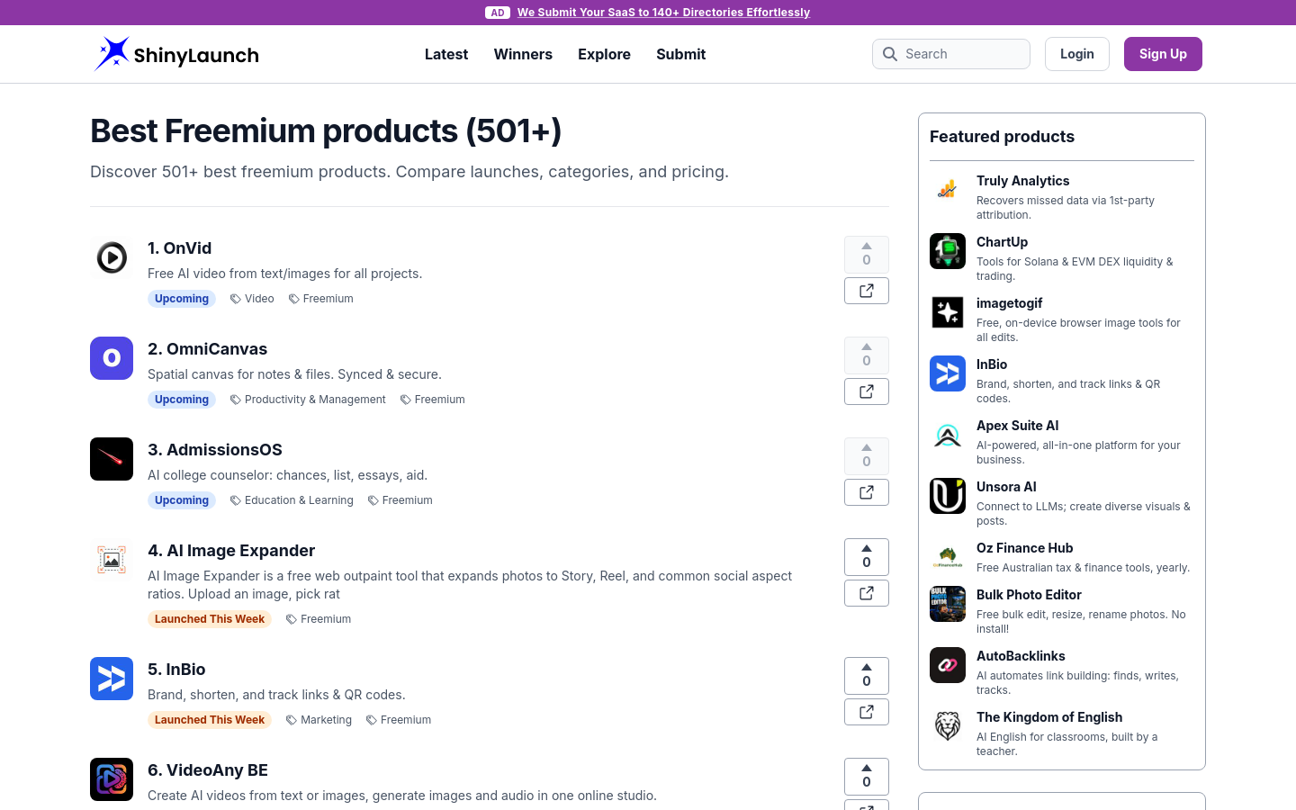Open the 1. OnVid product title

[x=180, y=248]
